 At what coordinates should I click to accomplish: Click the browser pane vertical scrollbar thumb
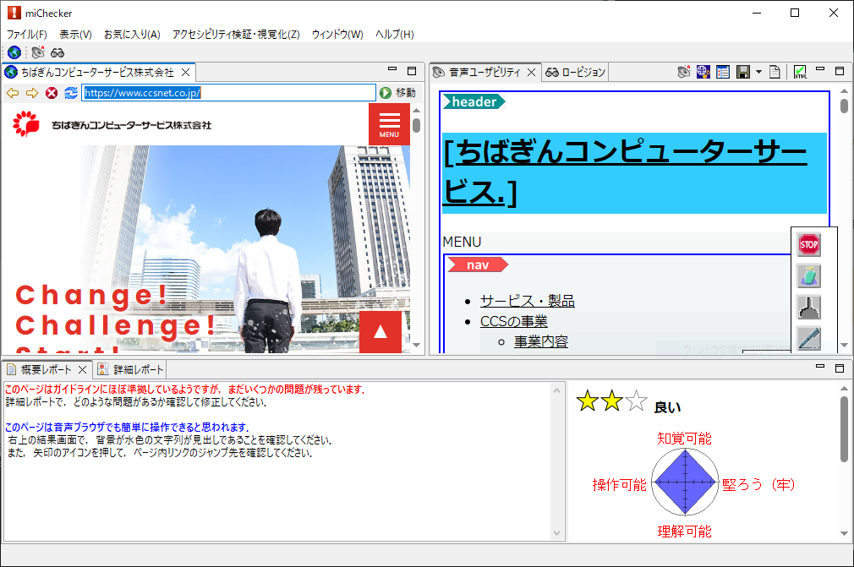[417, 125]
